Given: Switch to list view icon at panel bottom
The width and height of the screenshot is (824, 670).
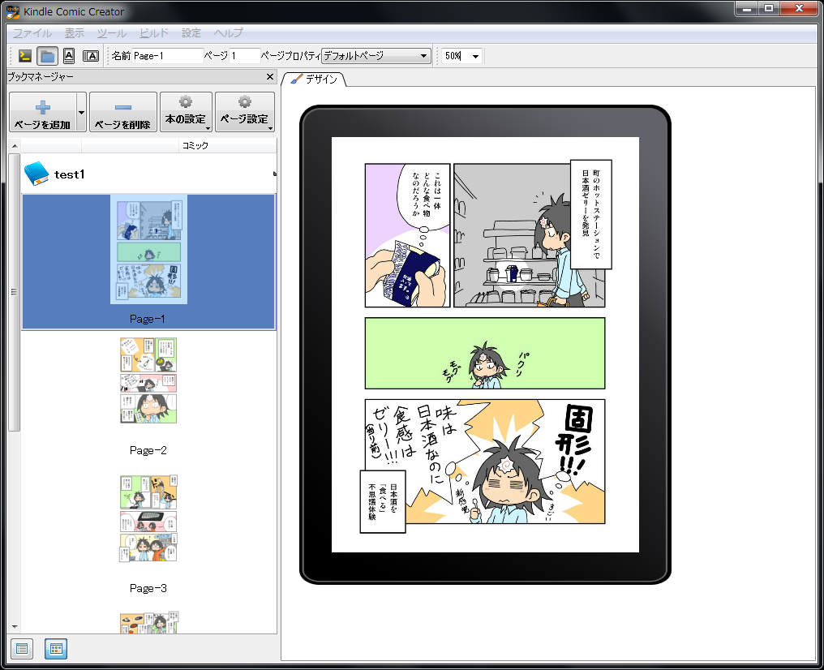Looking at the screenshot, I should pos(22,649).
